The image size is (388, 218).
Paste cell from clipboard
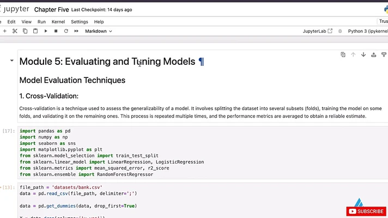click(35, 31)
